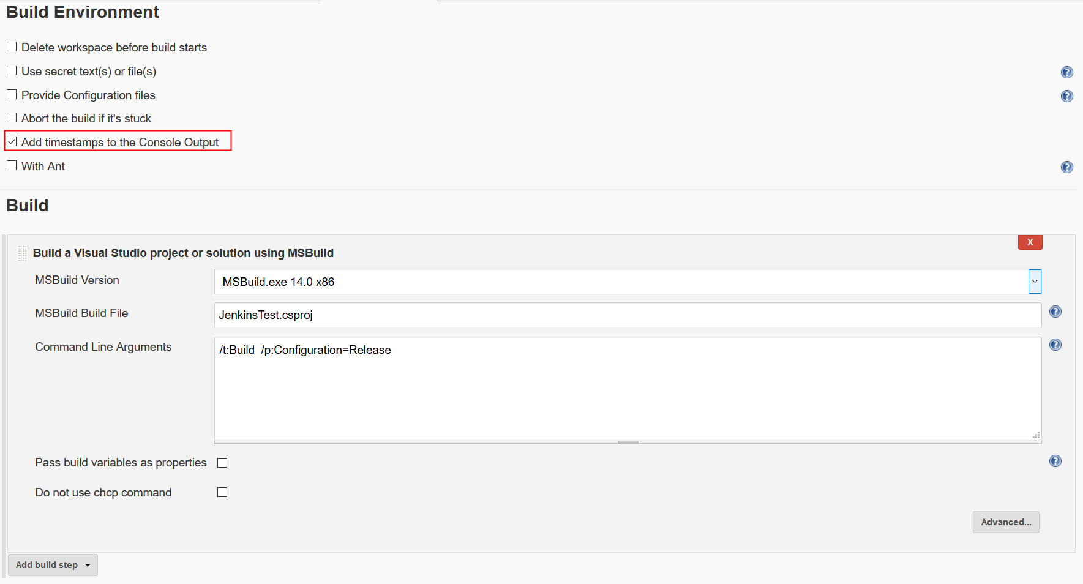Viewport: 1083px width, 584px height.
Task: Check Delete workspace before build starts
Action: tap(12, 47)
